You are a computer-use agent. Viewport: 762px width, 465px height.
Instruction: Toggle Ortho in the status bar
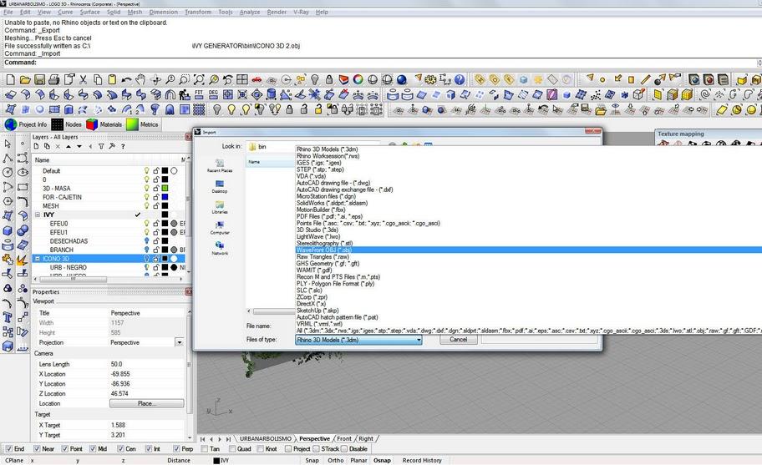click(x=335, y=460)
